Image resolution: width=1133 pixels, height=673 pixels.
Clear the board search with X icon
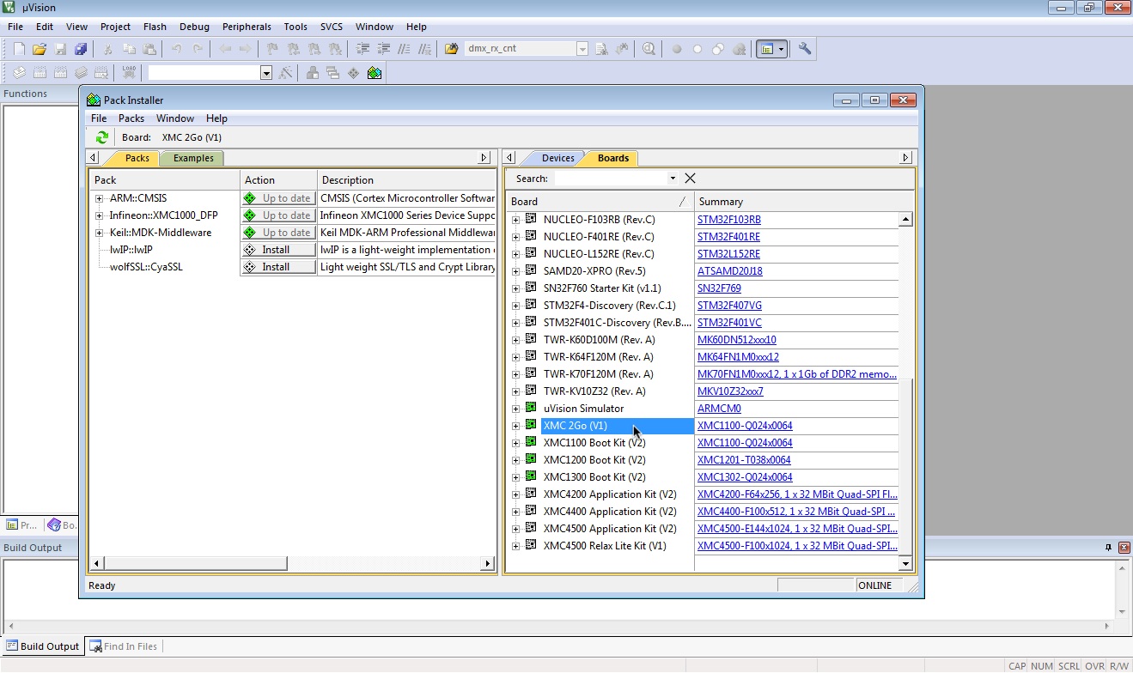click(x=690, y=179)
